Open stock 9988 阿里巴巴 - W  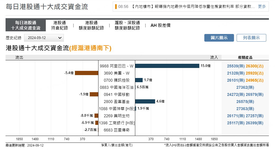(x=117, y=66)
